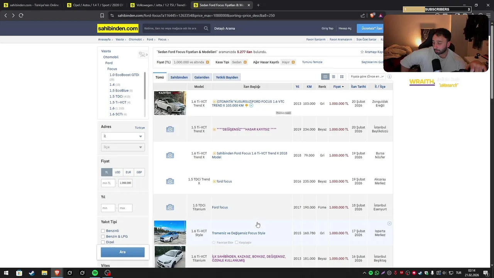Open Brave Shields lion icon
494x278 pixels.
[372, 15]
